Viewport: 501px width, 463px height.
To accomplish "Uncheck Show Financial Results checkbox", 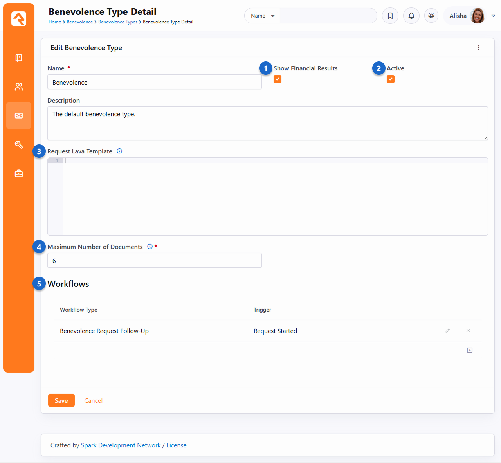I will tap(278, 79).
